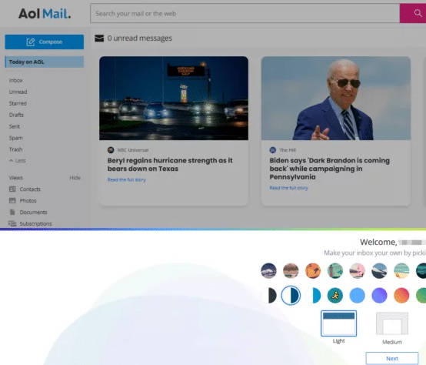The height and width of the screenshot is (365, 426).
Task: Click the night highway hurricane photo
Action: click(x=174, y=99)
